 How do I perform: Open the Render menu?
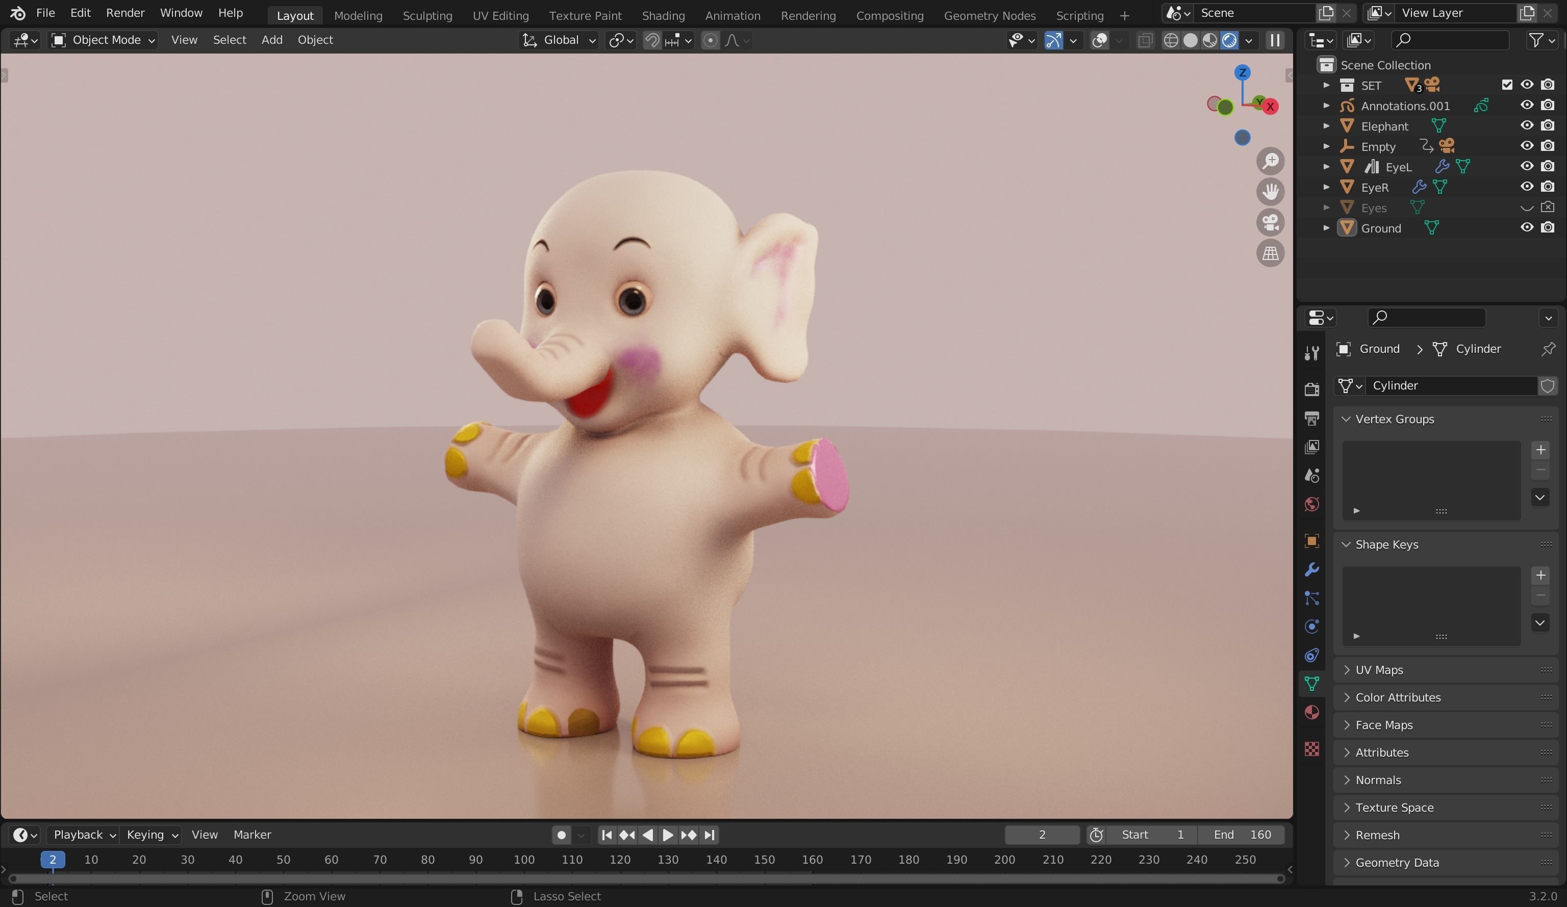click(125, 13)
